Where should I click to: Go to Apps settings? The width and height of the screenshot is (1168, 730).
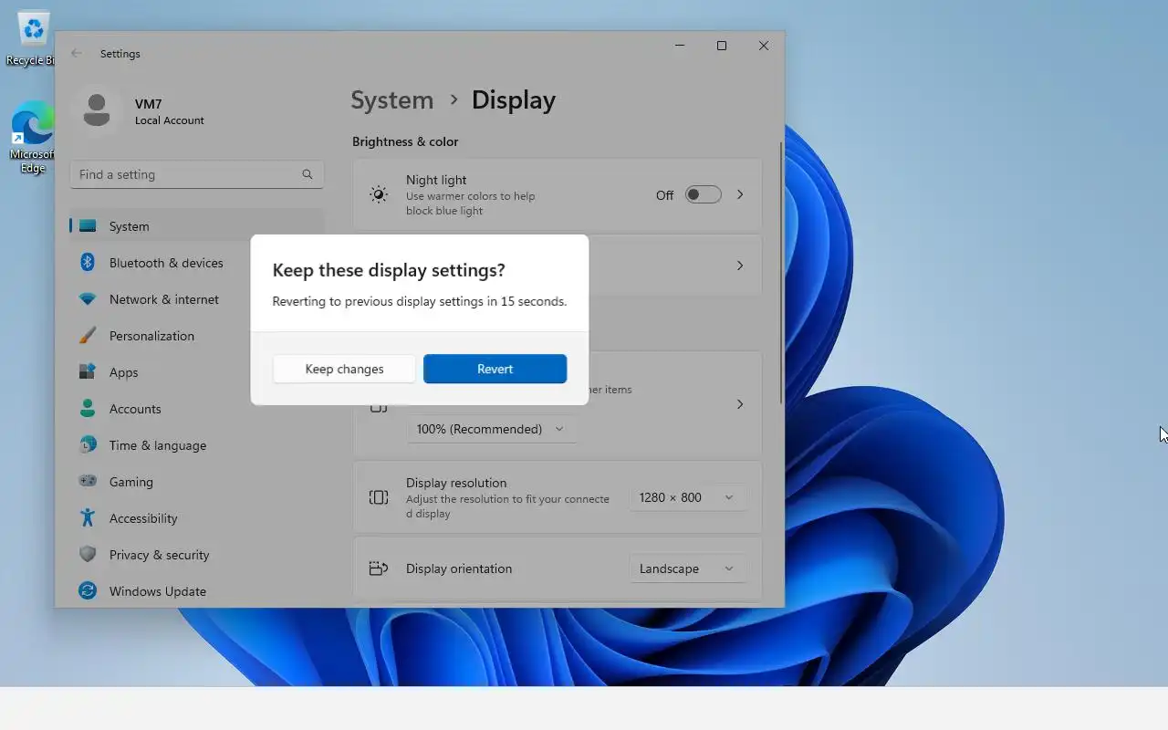pos(196,372)
